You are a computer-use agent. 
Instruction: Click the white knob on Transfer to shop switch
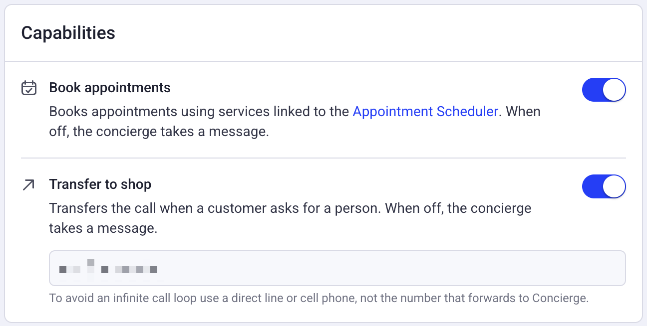point(614,186)
